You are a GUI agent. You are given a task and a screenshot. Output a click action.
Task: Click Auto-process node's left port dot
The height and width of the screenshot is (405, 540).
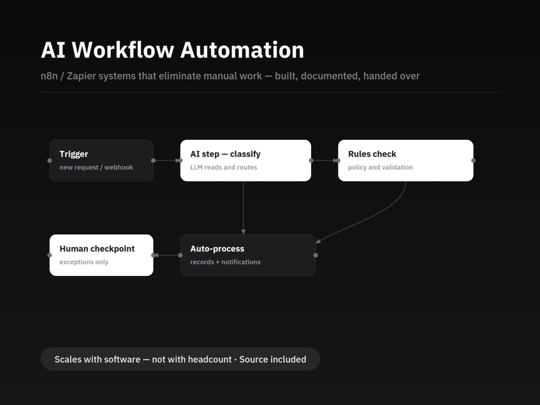pyautogui.click(x=180, y=255)
